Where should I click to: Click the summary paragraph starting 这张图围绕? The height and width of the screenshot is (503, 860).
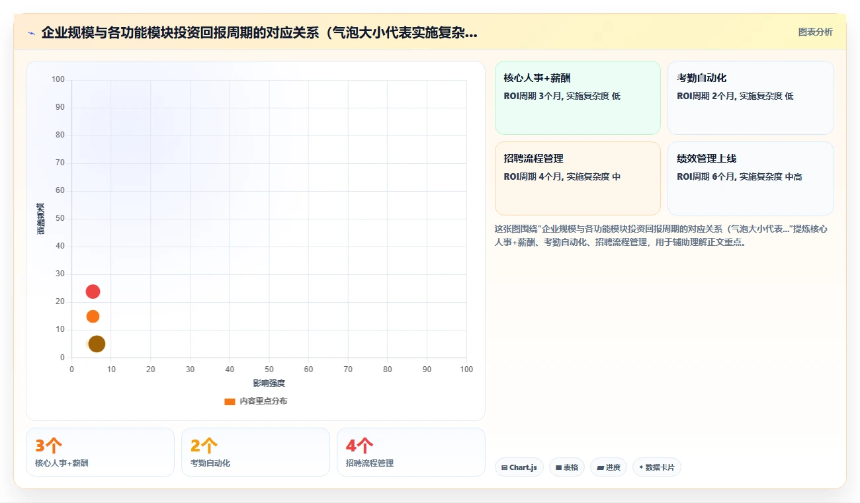pos(662,235)
